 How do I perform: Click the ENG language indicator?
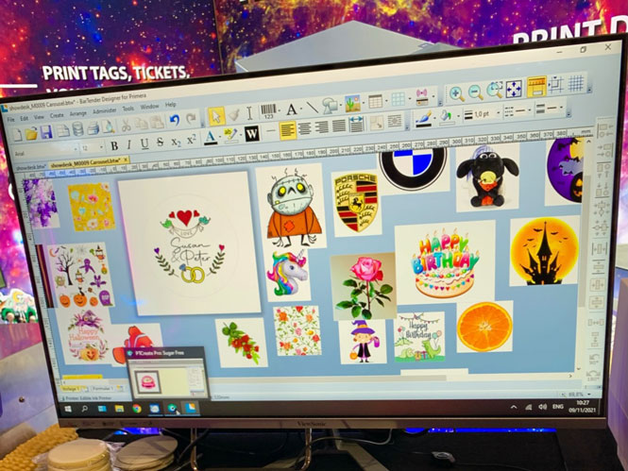[x=557, y=407]
